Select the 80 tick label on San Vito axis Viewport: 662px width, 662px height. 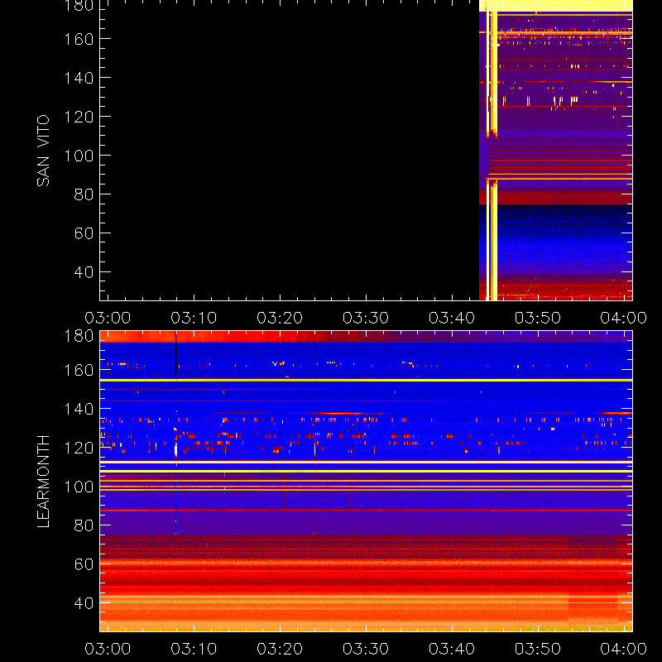[x=84, y=194]
